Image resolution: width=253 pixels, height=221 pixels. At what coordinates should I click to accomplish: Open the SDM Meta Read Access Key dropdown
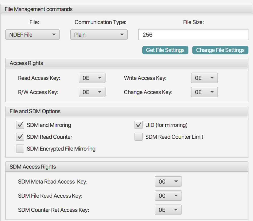(168, 181)
